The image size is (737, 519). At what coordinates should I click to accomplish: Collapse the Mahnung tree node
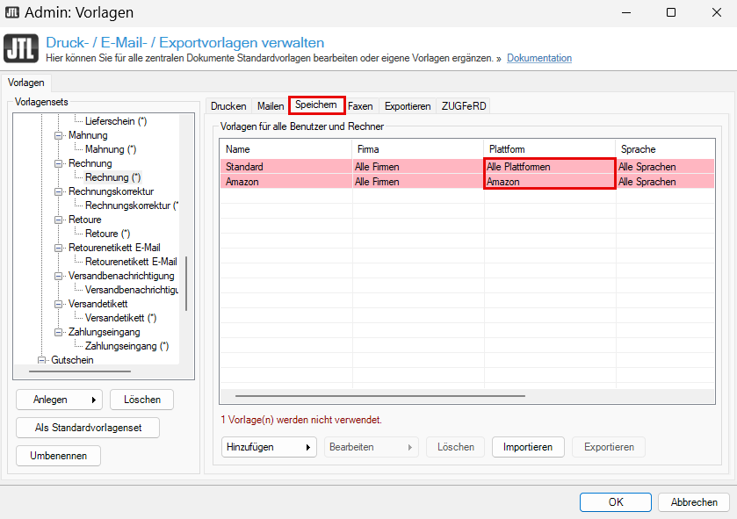59,135
